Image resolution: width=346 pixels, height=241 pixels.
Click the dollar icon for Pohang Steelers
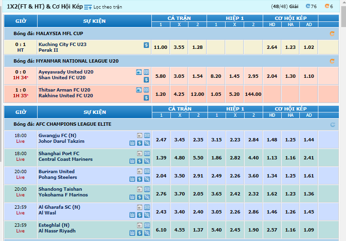[139, 179]
